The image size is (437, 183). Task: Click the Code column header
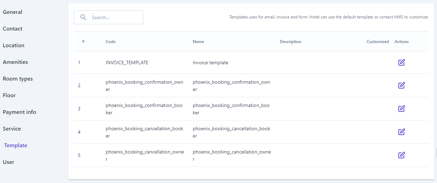111,42
